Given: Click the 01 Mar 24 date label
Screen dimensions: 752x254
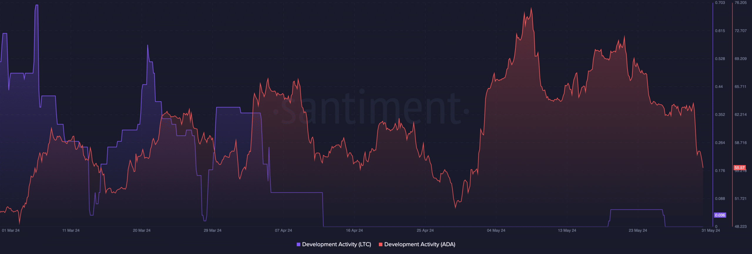Looking at the screenshot, I should click(x=11, y=231).
